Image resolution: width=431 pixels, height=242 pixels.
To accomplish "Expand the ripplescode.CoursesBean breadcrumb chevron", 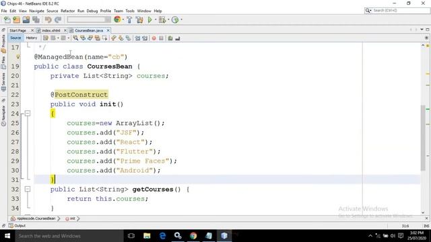I will [x=59, y=218].
